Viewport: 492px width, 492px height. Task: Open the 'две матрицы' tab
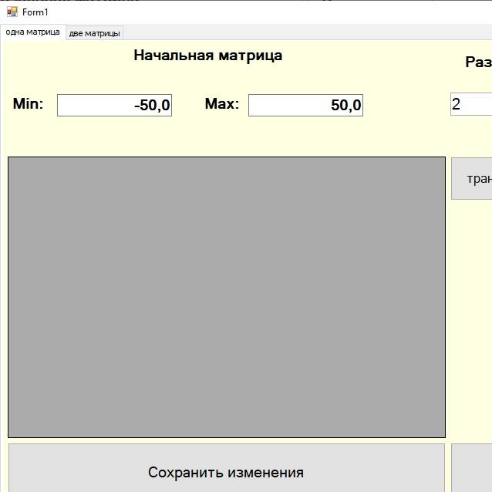(94, 33)
